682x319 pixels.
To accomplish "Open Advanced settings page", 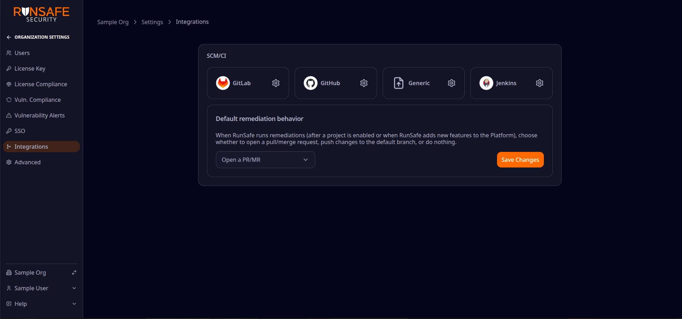I will click(x=42, y=162).
